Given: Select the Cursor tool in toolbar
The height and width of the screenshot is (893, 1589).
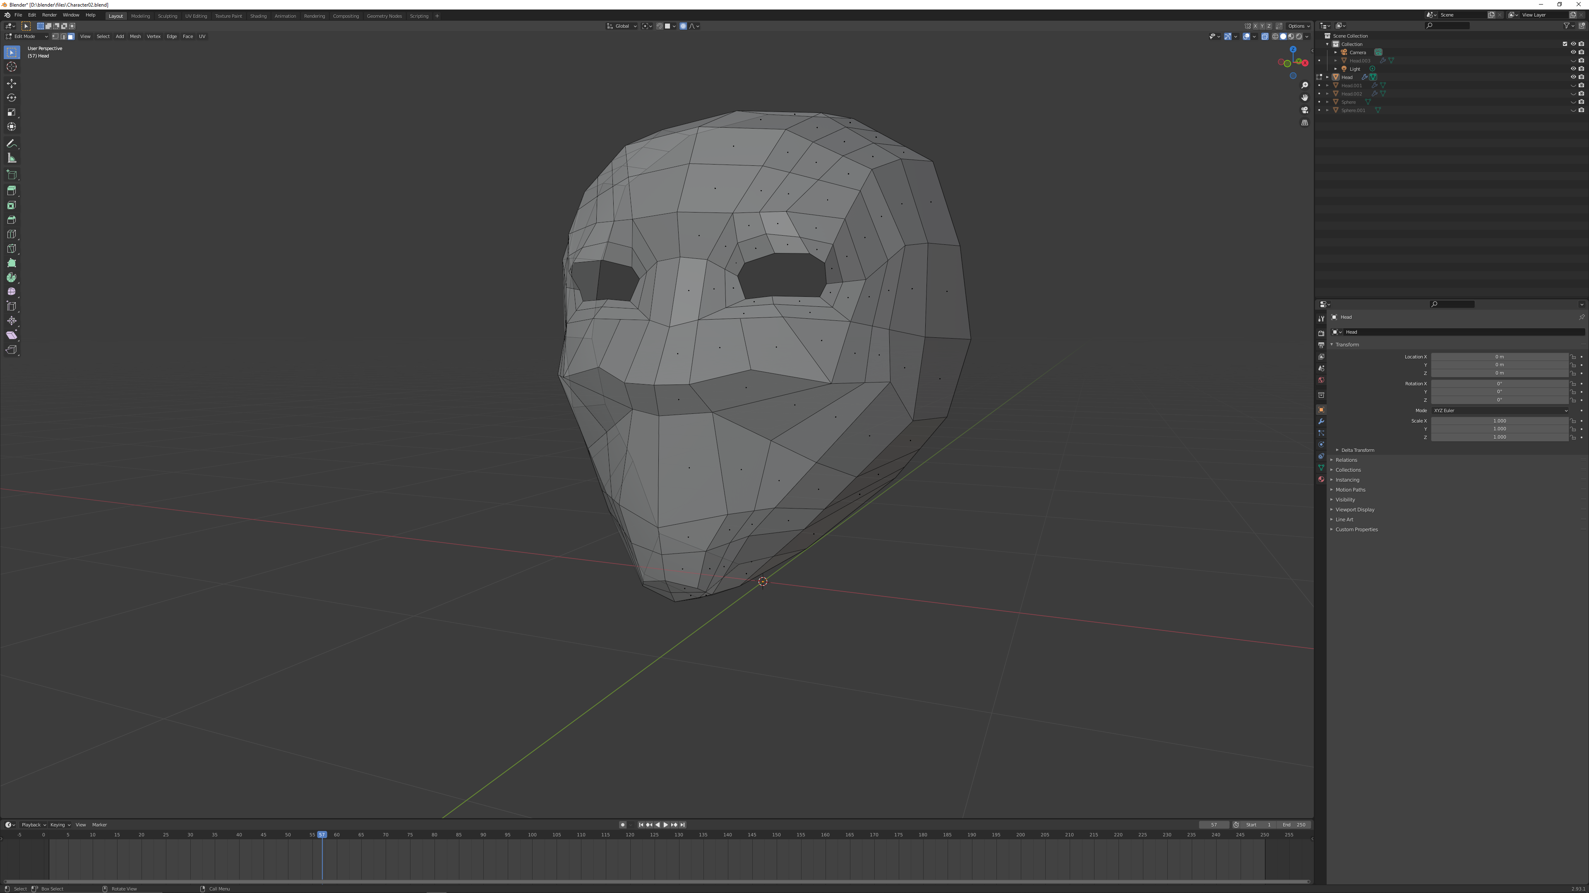Looking at the screenshot, I should tap(12, 67).
